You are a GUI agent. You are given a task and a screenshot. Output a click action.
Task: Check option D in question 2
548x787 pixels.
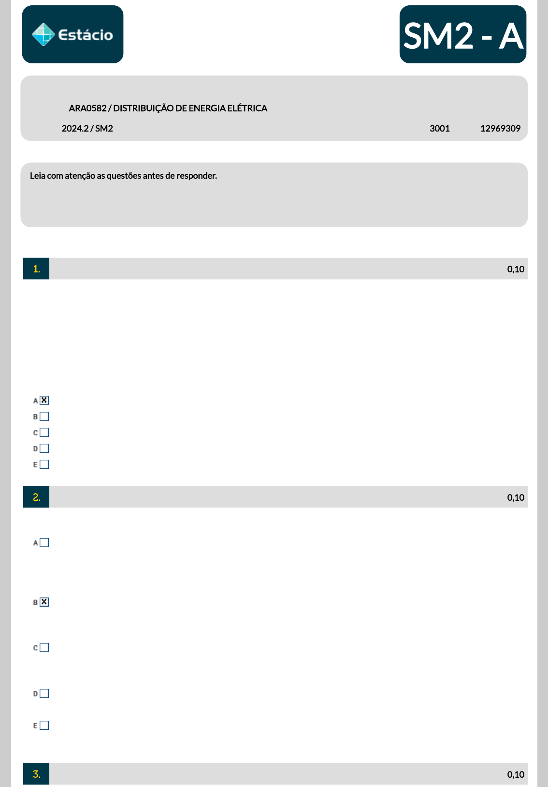click(x=44, y=693)
